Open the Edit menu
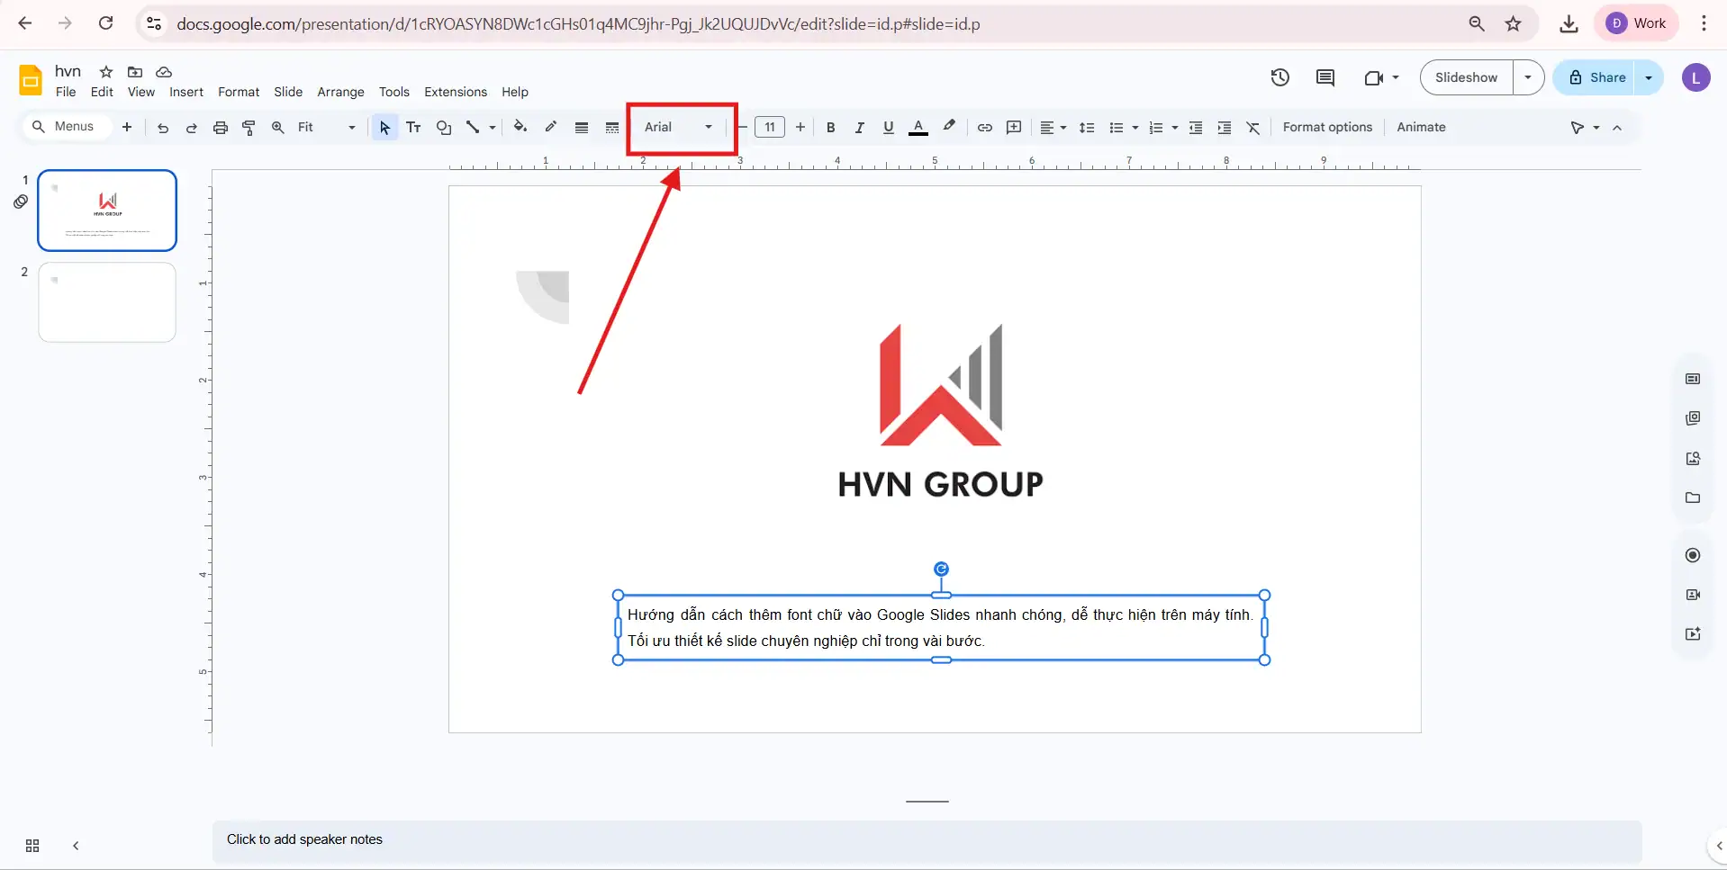Screen dimensions: 1727x870 click(102, 92)
